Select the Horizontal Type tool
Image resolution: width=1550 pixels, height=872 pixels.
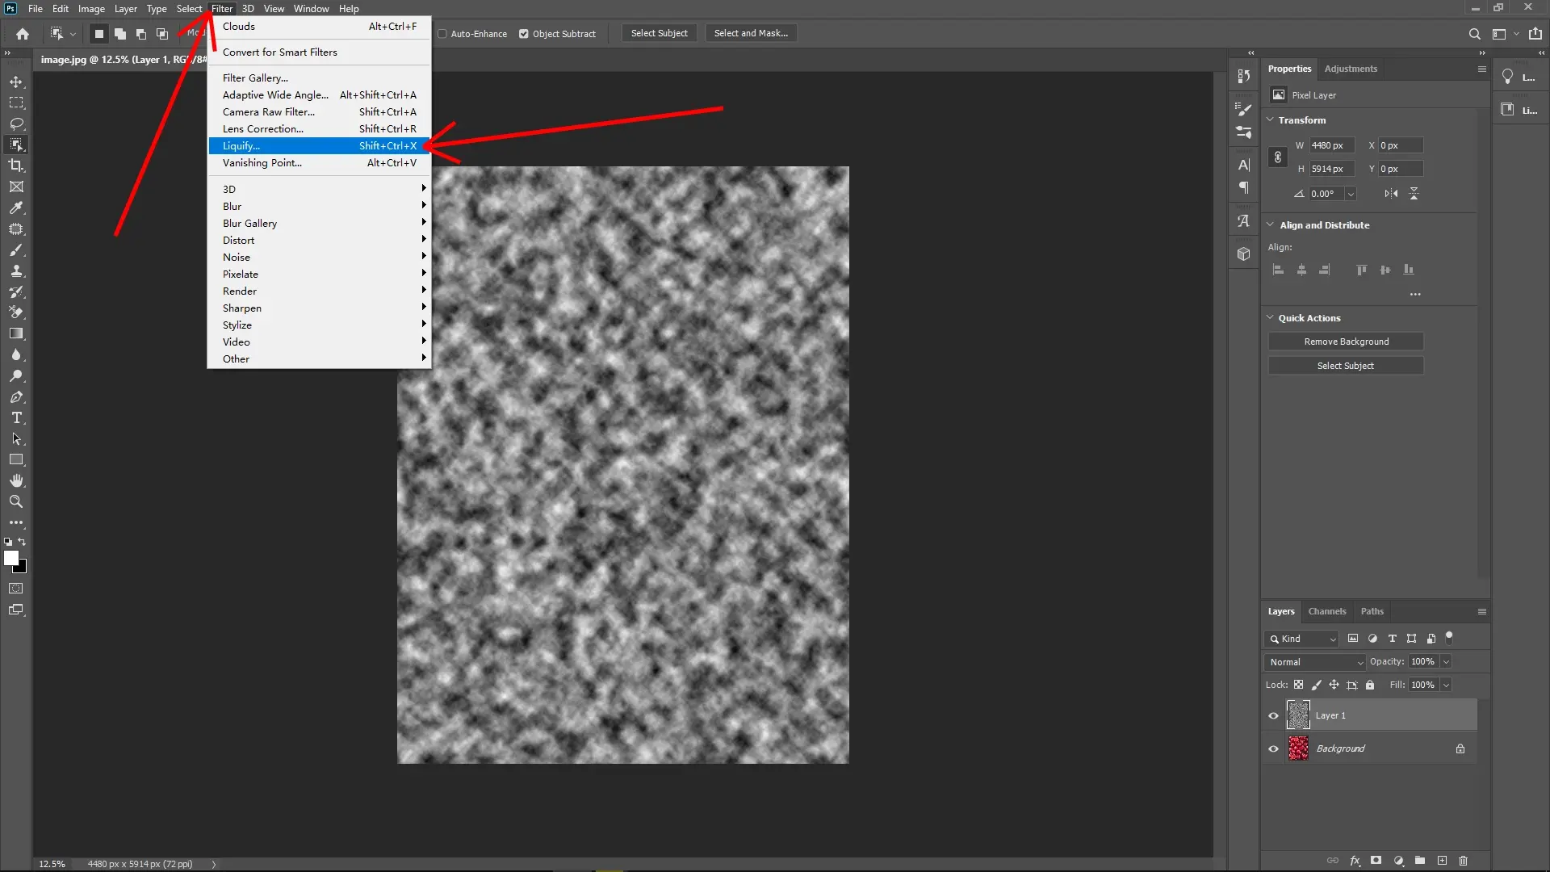click(x=16, y=417)
